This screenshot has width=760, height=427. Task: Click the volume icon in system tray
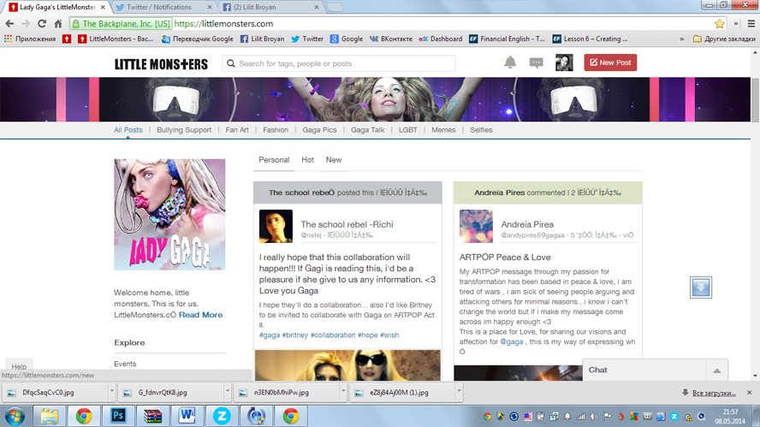[x=593, y=417]
